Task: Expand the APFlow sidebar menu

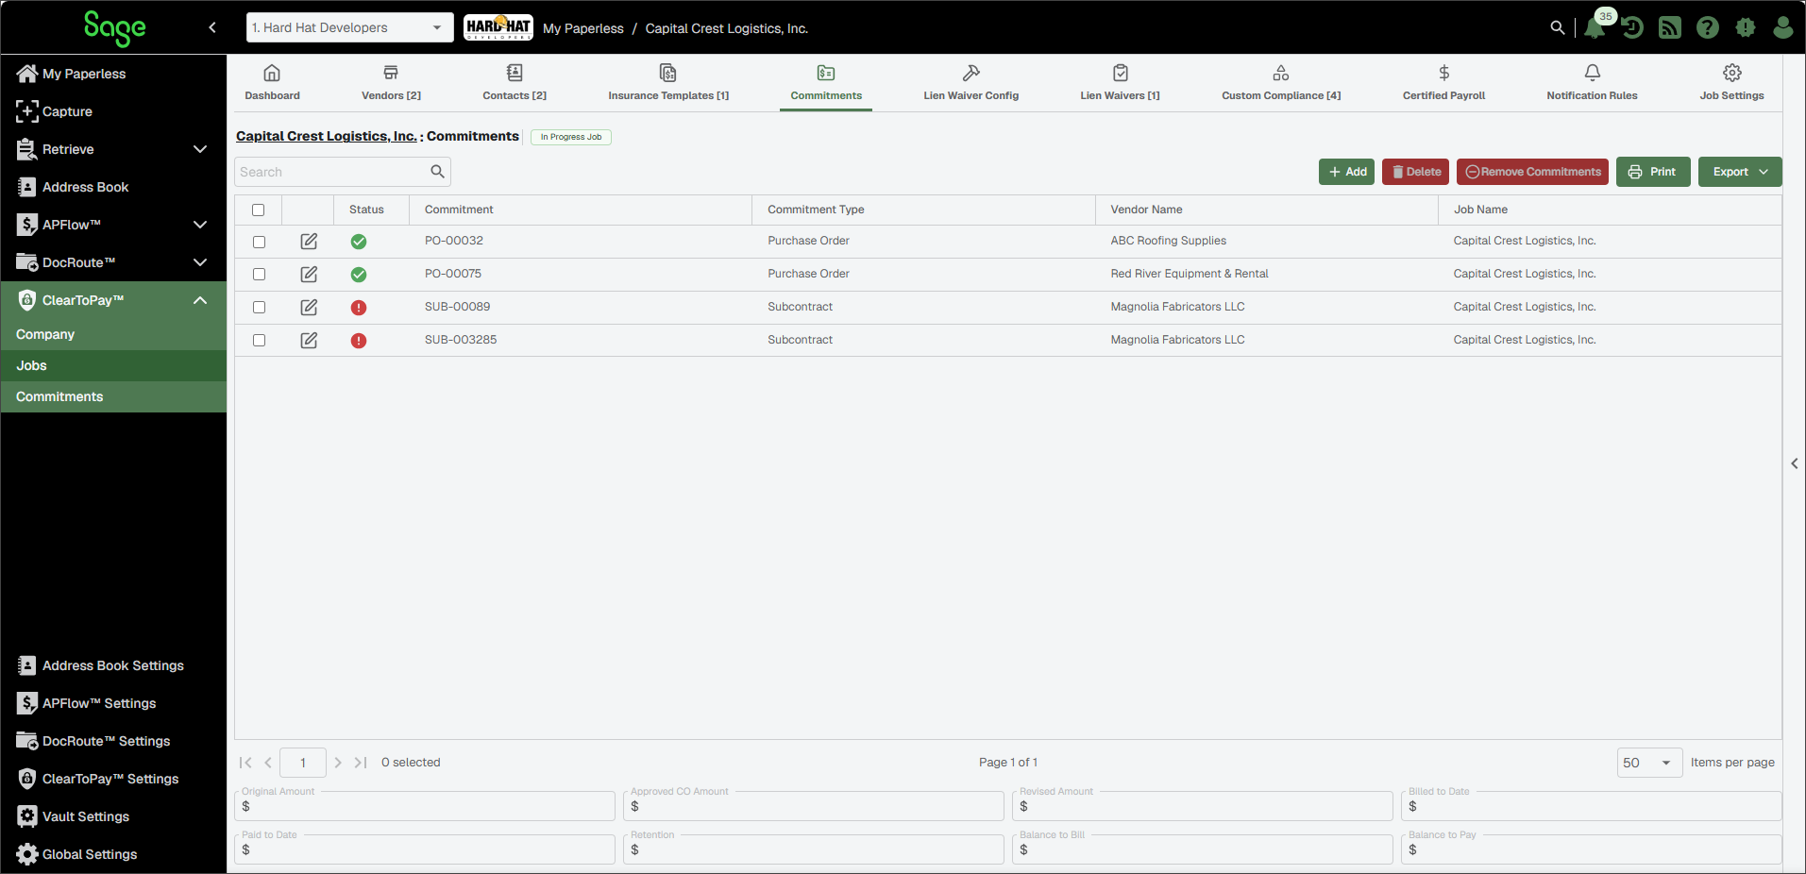Action: [200, 225]
